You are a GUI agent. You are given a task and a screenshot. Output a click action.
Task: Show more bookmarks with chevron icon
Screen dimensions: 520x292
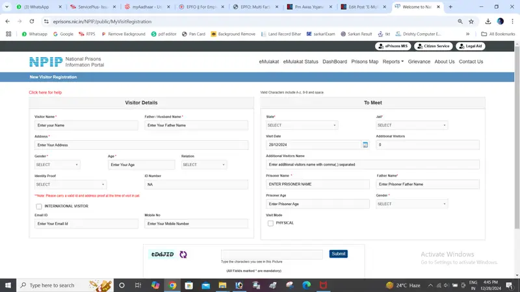(x=467, y=34)
